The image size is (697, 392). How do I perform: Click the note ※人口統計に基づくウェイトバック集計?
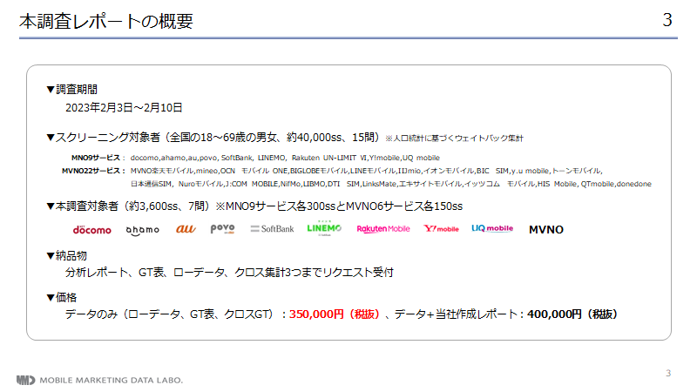454,139
